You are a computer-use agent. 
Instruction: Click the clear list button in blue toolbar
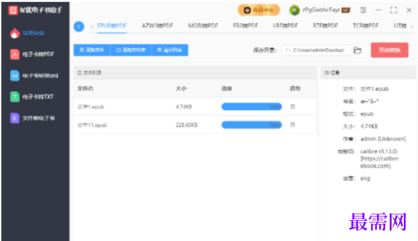tap(170, 50)
